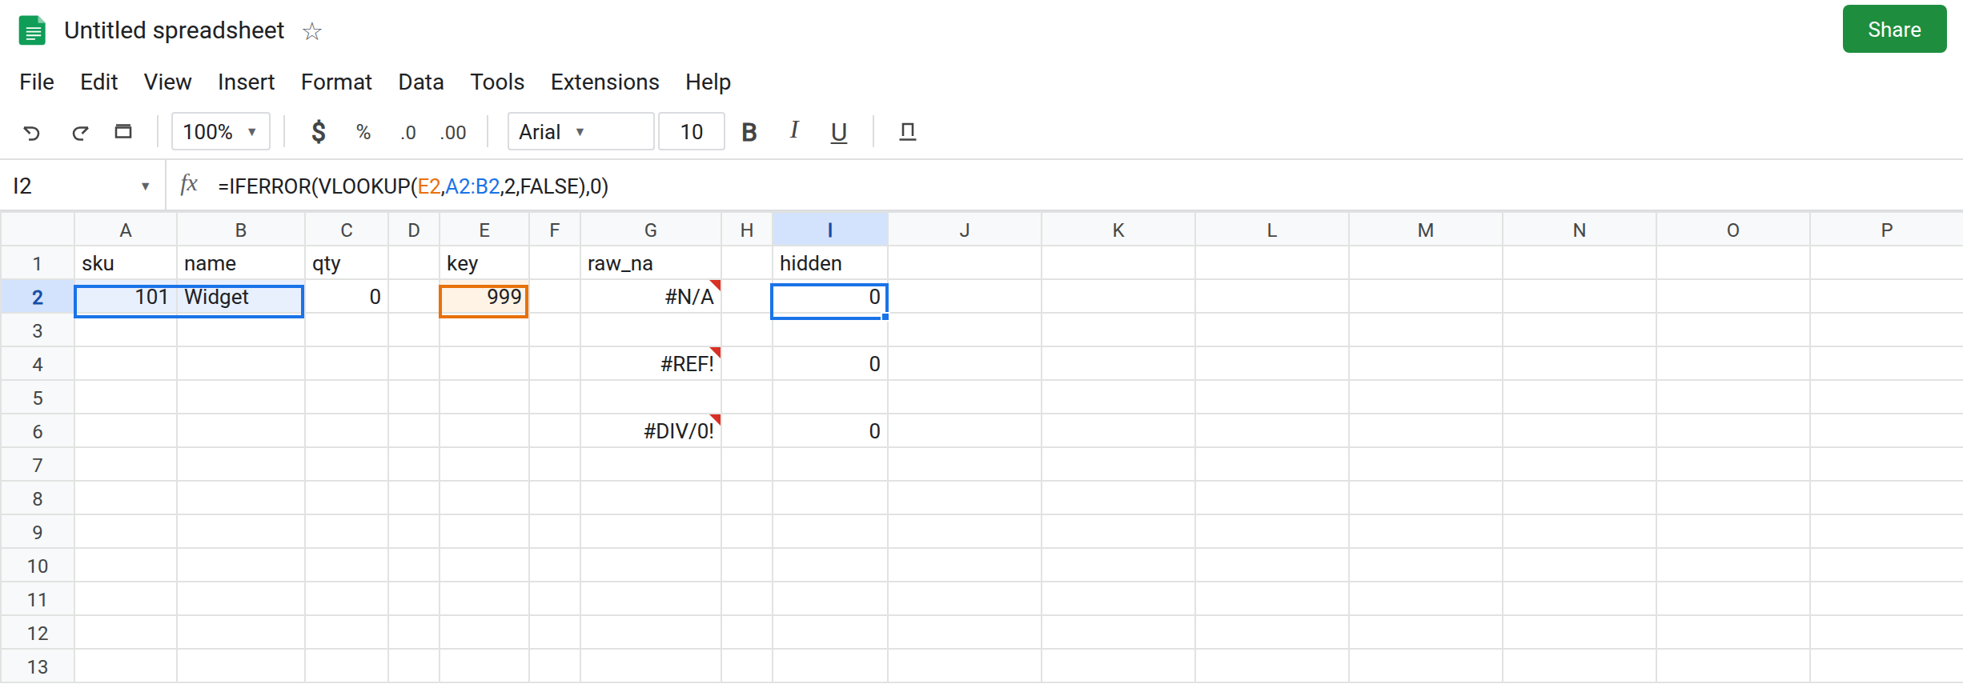The image size is (1963, 688).
Task: Click the font size field showing 10
Action: [692, 132]
